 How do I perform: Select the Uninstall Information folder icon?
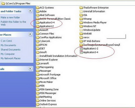(x=81, y=11)
